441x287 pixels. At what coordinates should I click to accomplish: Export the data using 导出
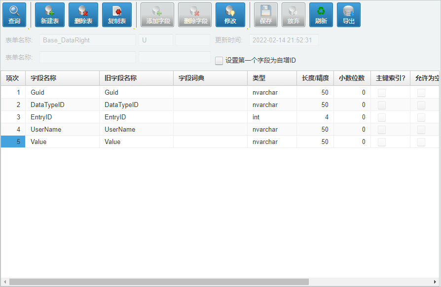348,15
